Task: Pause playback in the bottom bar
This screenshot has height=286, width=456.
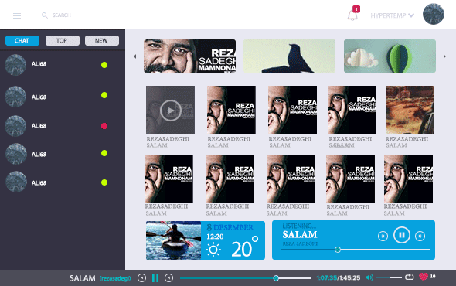Action: point(155,277)
